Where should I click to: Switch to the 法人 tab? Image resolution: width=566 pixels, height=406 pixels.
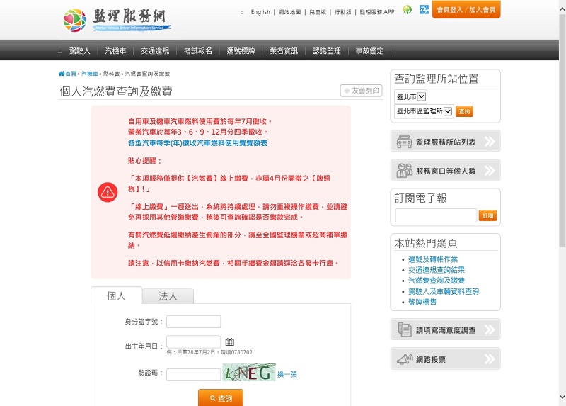168,296
